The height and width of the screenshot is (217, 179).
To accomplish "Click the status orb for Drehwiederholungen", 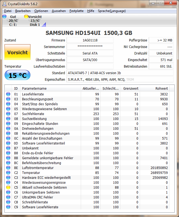I will (x=8, y=129).
